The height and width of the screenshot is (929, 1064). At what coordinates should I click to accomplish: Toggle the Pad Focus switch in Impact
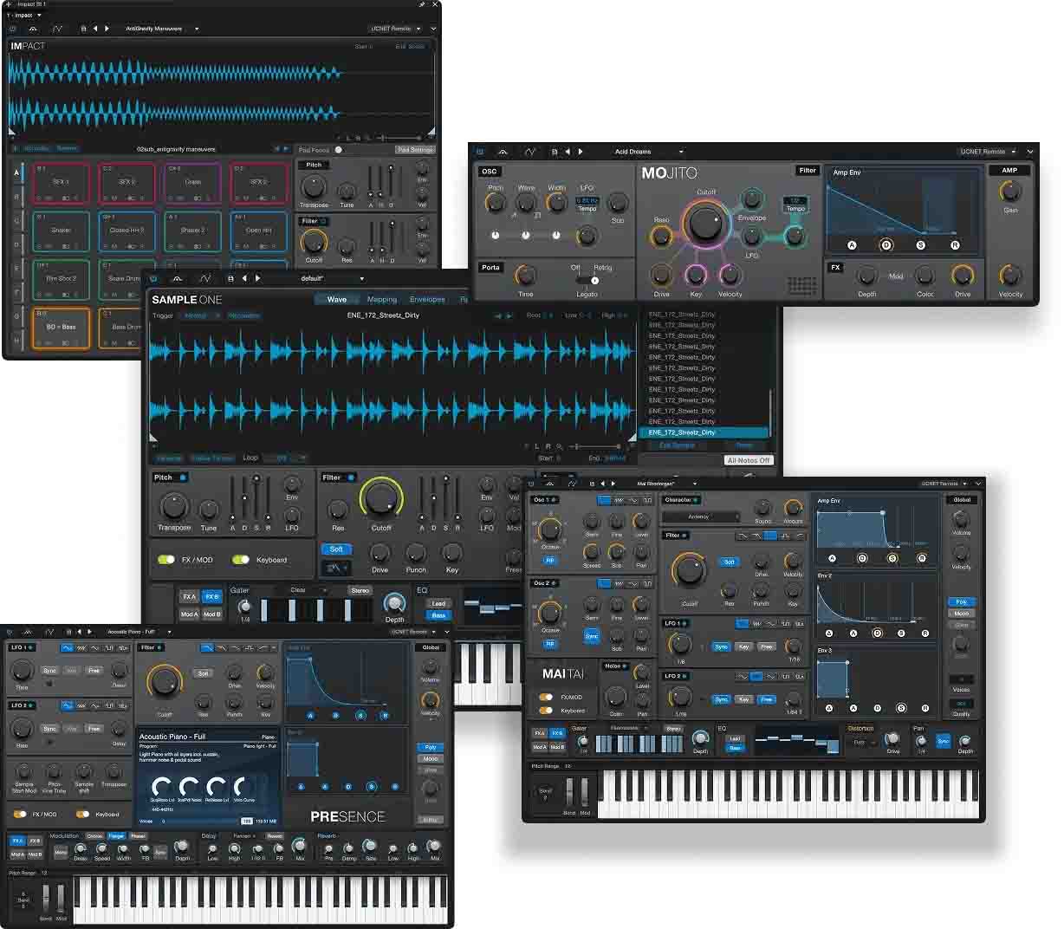click(x=339, y=150)
